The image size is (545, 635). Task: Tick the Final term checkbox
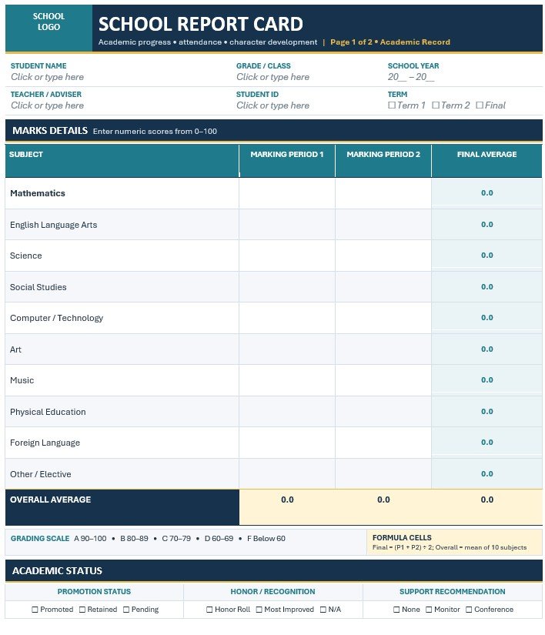click(x=480, y=105)
